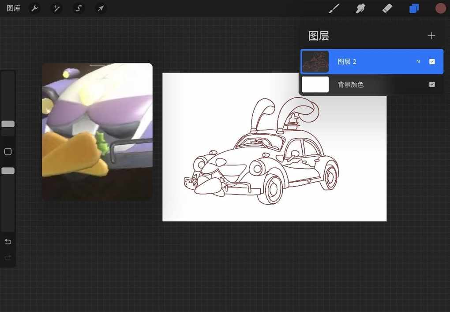Add a new layer with plus button

pyautogui.click(x=431, y=36)
